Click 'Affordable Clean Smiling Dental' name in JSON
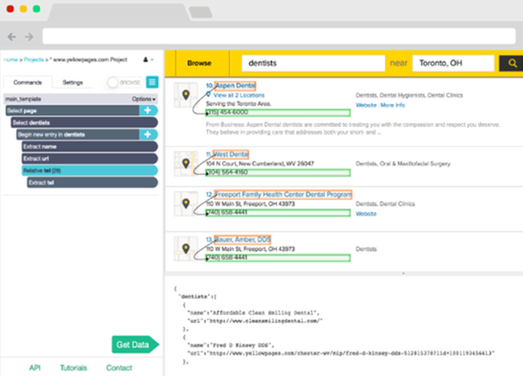This screenshot has height=376, width=523. tap(263, 312)
